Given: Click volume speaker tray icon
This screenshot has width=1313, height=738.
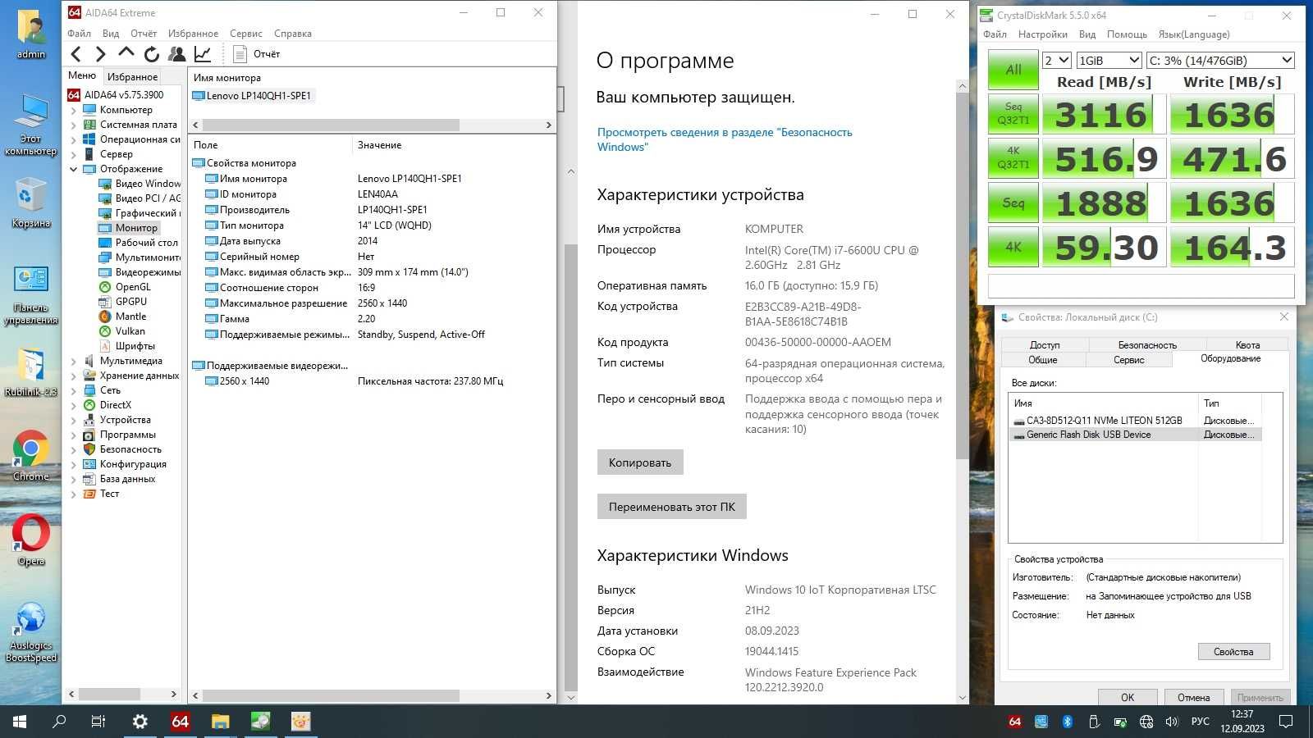Looking at the screenshot, I should pos(1171,722).
